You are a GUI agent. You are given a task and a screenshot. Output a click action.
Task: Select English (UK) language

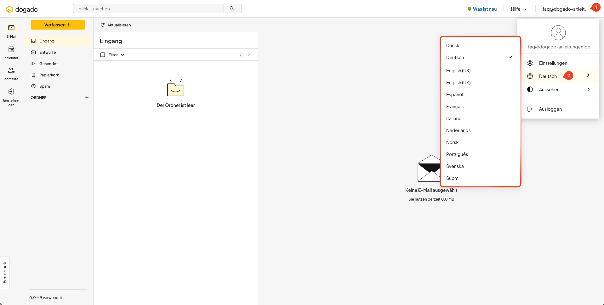(481, 71)
